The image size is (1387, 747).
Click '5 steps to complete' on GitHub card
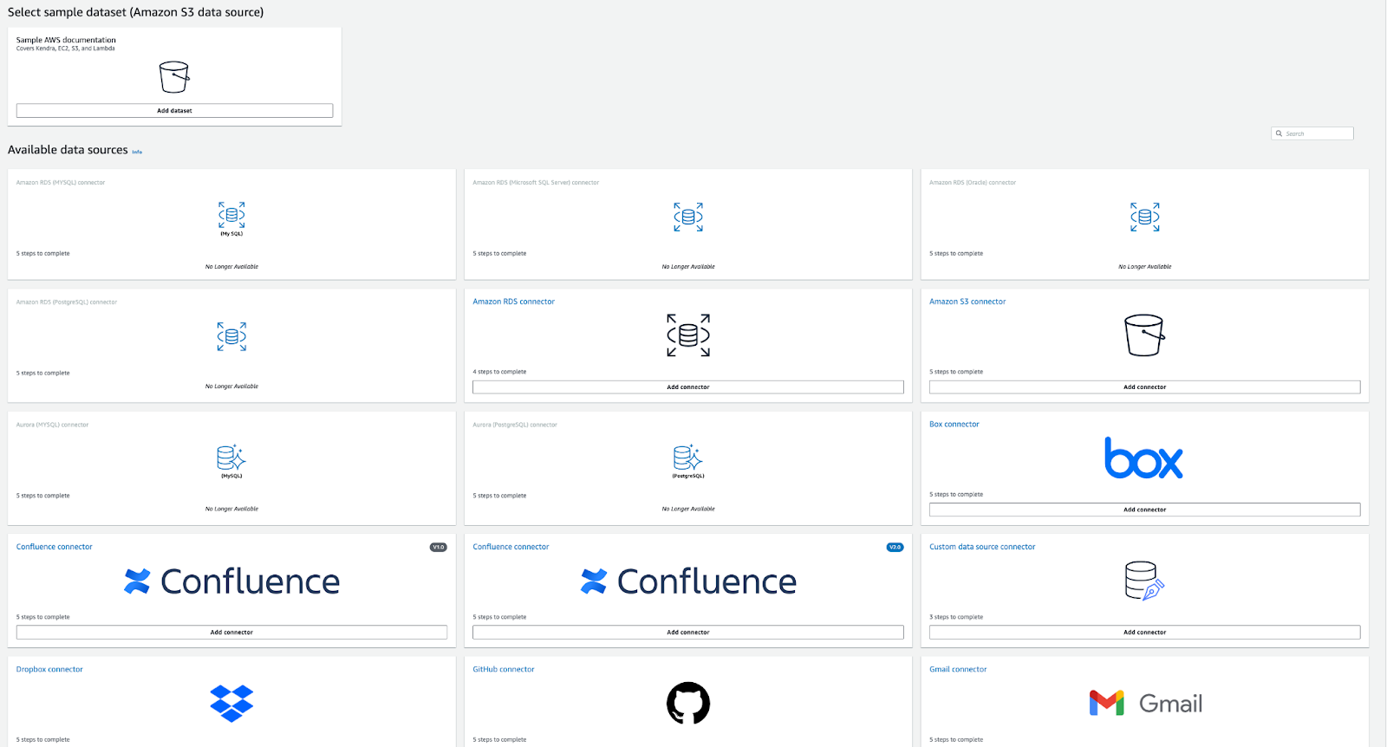pyautogui.click(x=499, y=740)
